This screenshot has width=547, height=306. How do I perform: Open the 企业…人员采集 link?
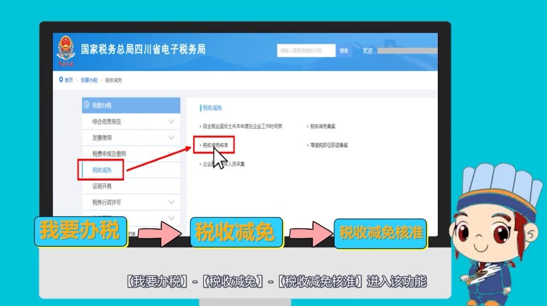coord(223,164)
